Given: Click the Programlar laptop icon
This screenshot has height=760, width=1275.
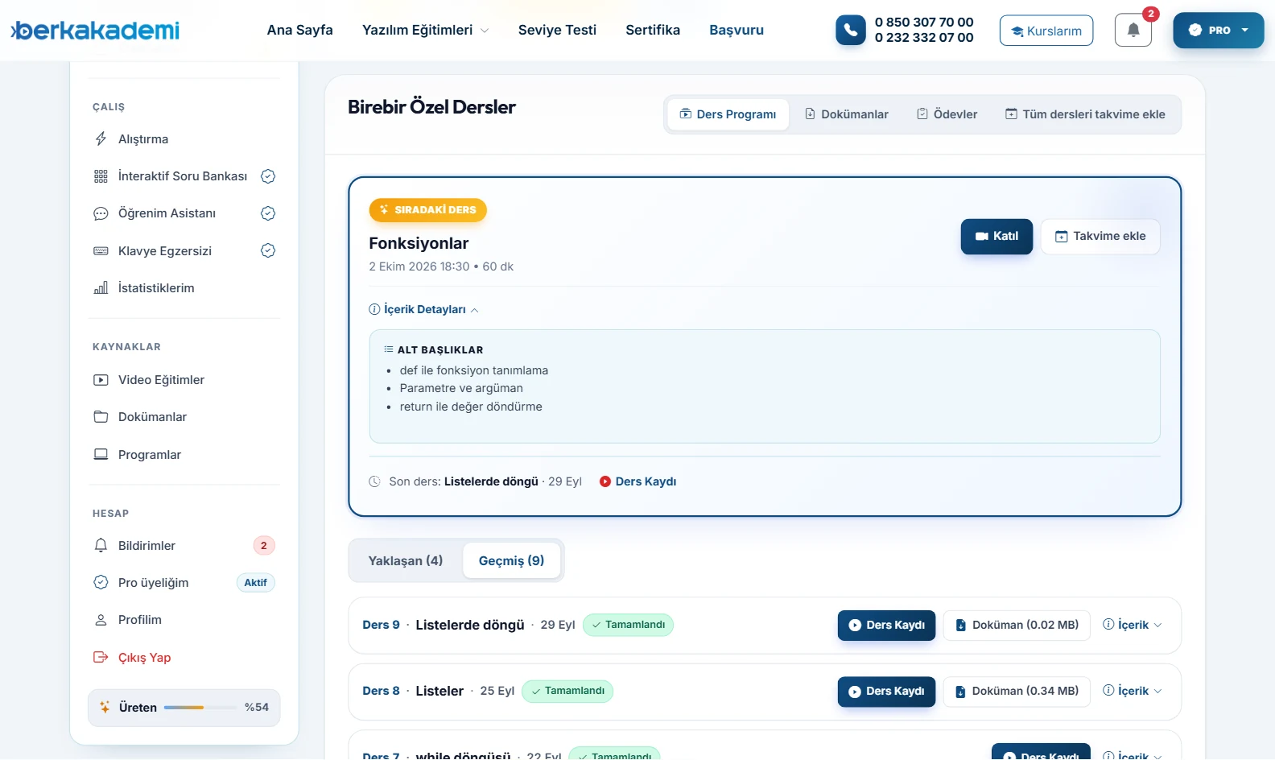Looking at the screenshot, I should point(101,455).
